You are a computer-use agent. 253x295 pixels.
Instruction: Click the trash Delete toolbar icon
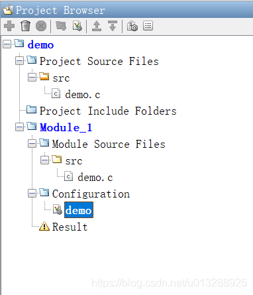click(25, 26)
